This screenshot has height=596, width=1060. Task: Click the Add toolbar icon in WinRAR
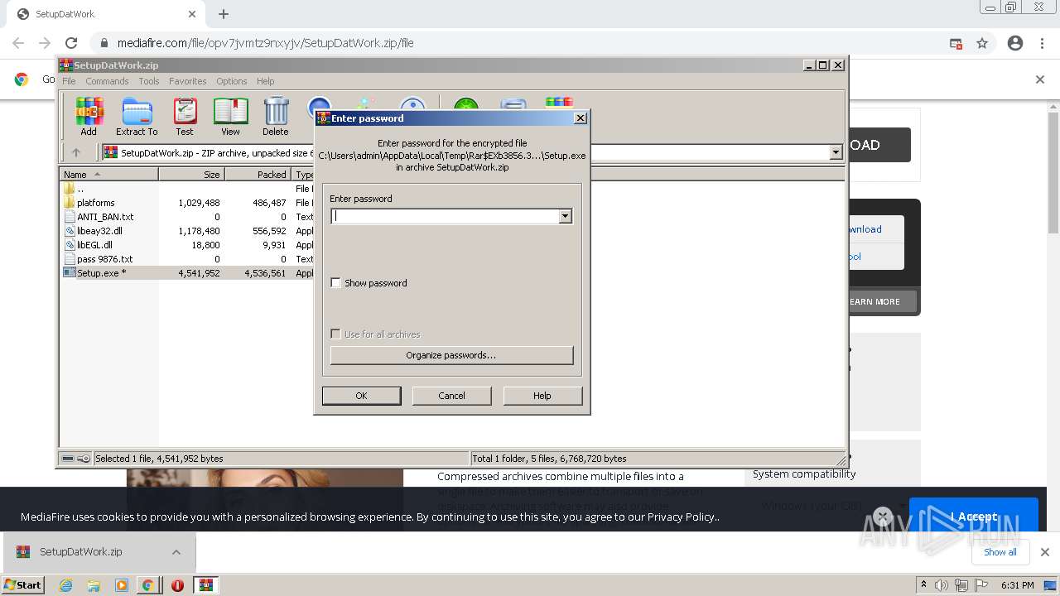point(89,116)
